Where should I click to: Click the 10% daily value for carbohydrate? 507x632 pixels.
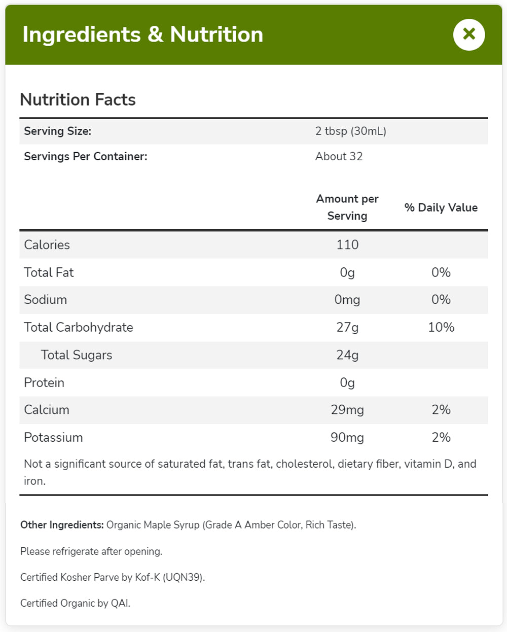(x=441, y=327)
